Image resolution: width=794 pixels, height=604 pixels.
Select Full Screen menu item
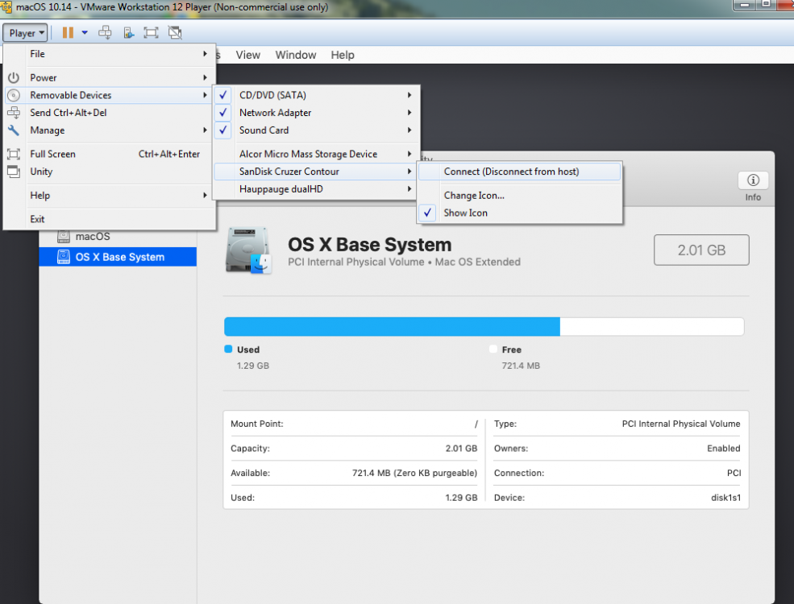pyautogui.click(x=110, y=155)
